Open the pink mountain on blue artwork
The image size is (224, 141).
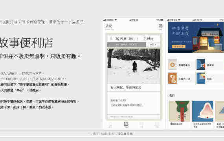pyautogui.click(x=202, y=111)
